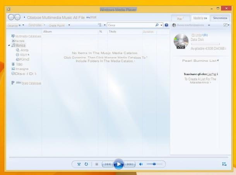
Task: Click the CD Unit (D:) link
Action: pyautogui.click(x=199, y=35)
